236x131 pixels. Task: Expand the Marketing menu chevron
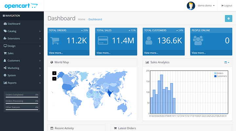pyautogui.click(x=40, y=68)
